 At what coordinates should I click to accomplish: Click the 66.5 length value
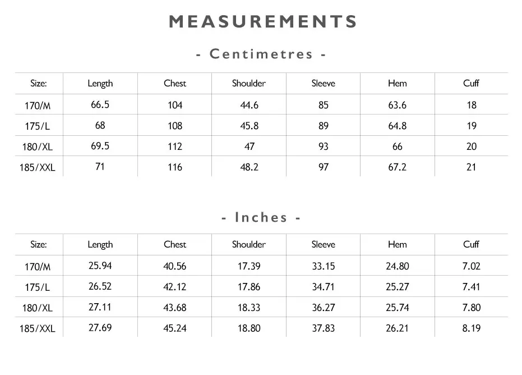point(100,104)
